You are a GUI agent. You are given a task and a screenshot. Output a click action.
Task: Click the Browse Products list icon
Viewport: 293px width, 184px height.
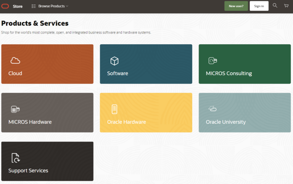coord(34,6)
